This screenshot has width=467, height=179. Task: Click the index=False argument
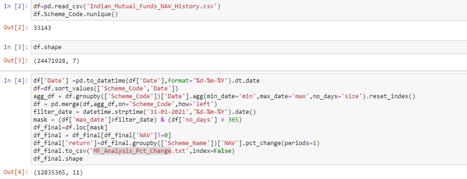(212, 151)
